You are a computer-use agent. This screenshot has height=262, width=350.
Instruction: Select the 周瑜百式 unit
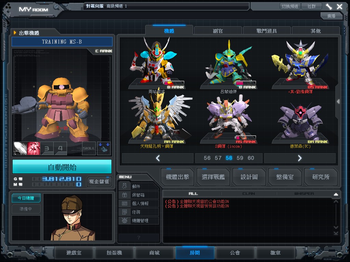[x=157, y=64]
